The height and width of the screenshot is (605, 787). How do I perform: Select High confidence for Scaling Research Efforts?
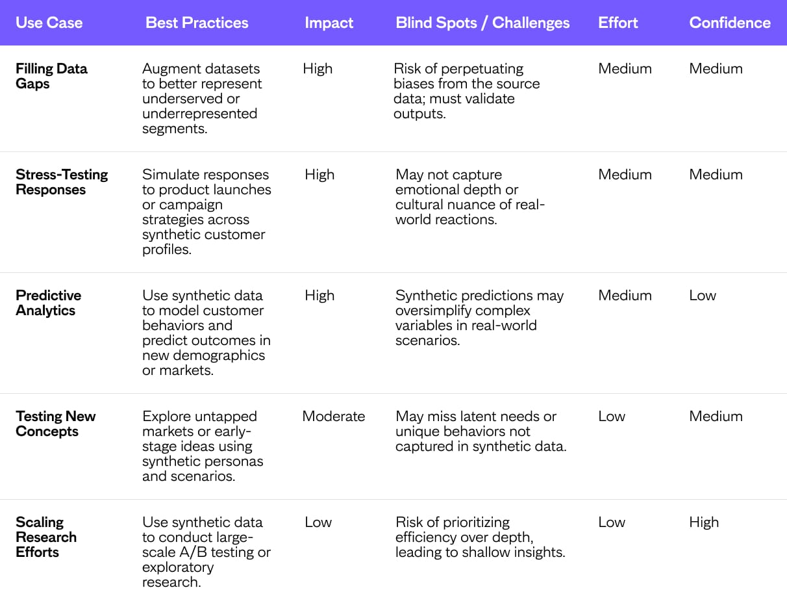(x=704, y=522)
